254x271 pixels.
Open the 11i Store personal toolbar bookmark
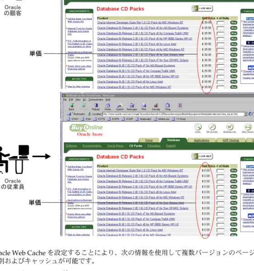tap(179, 119)
